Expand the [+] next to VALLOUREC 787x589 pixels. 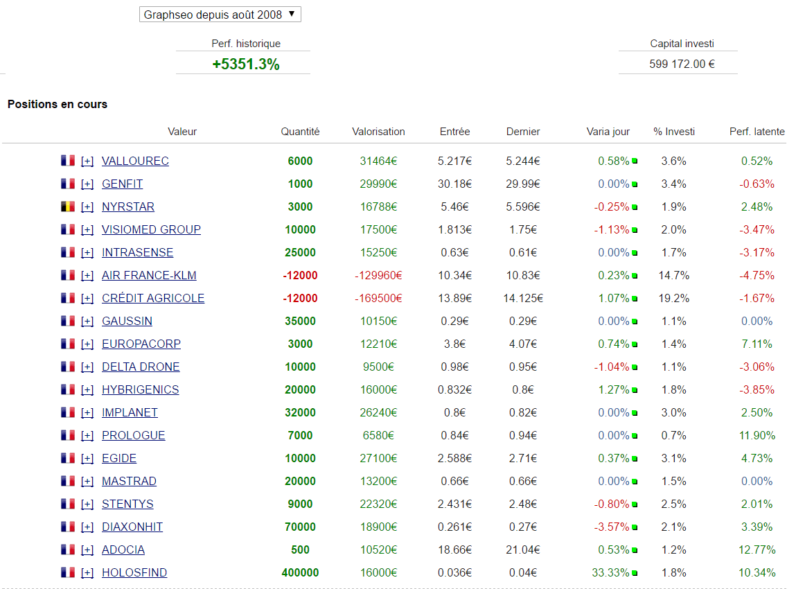click(x=87, y=161)
